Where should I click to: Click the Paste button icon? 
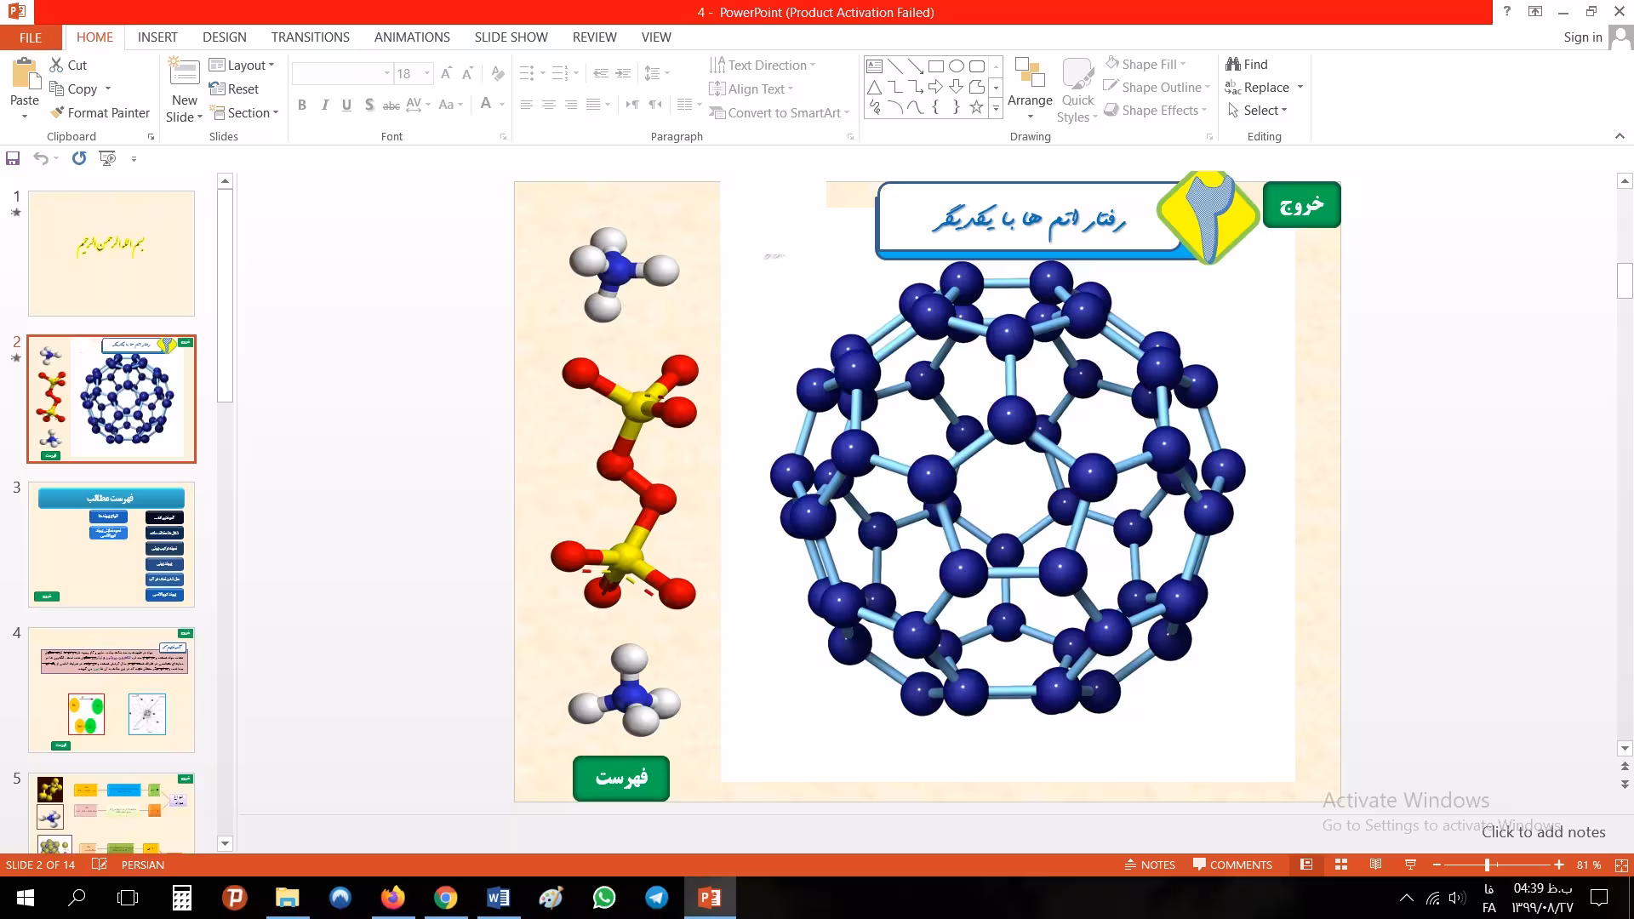pos(25,75)
